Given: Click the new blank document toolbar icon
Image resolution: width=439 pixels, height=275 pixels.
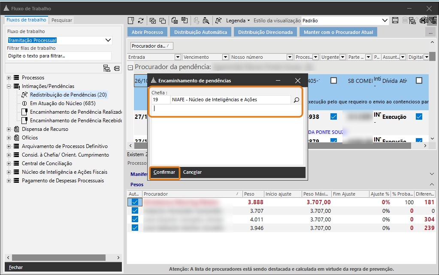Looking at the screenshot, I should (132, 21).
